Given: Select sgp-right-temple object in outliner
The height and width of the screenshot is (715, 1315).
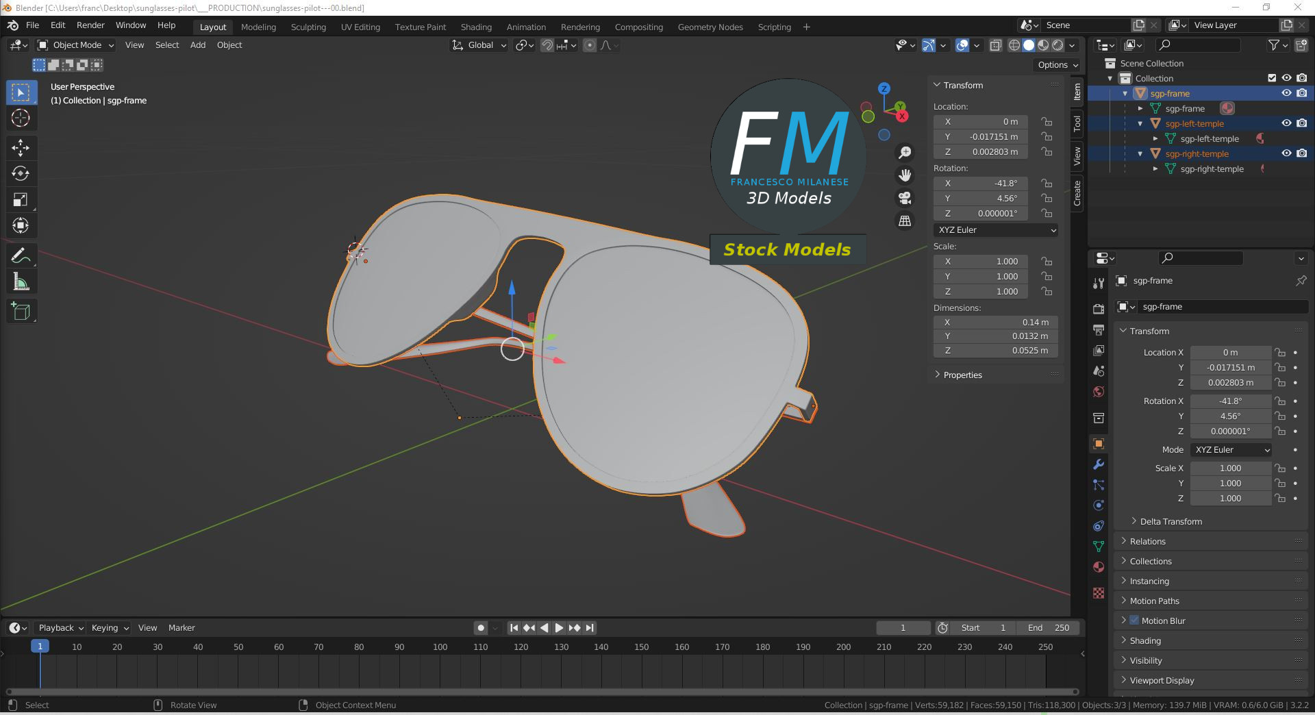Looking at the screenshot, I should tap(1197, 154).
